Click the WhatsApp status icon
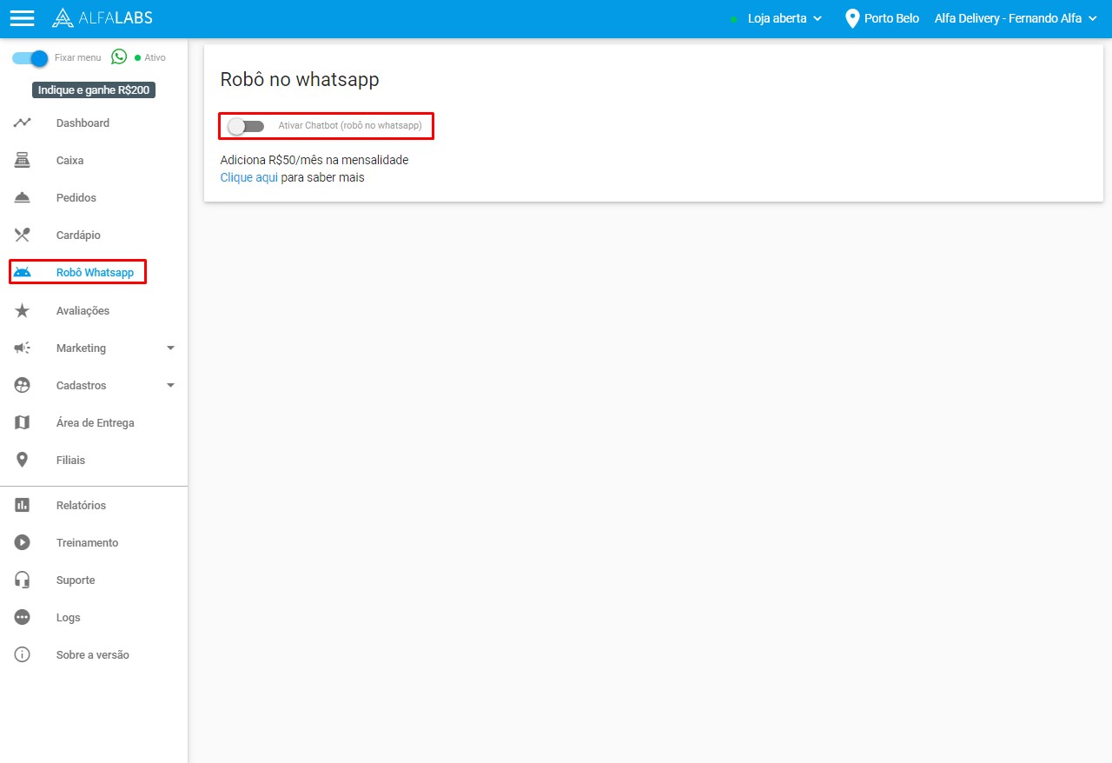This screenshot has width=1112, height=763. [x=119, y=57]
